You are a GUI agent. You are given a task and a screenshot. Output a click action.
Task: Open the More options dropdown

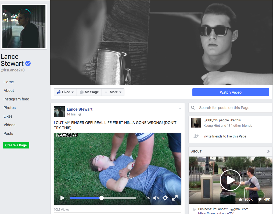(113, 92)
